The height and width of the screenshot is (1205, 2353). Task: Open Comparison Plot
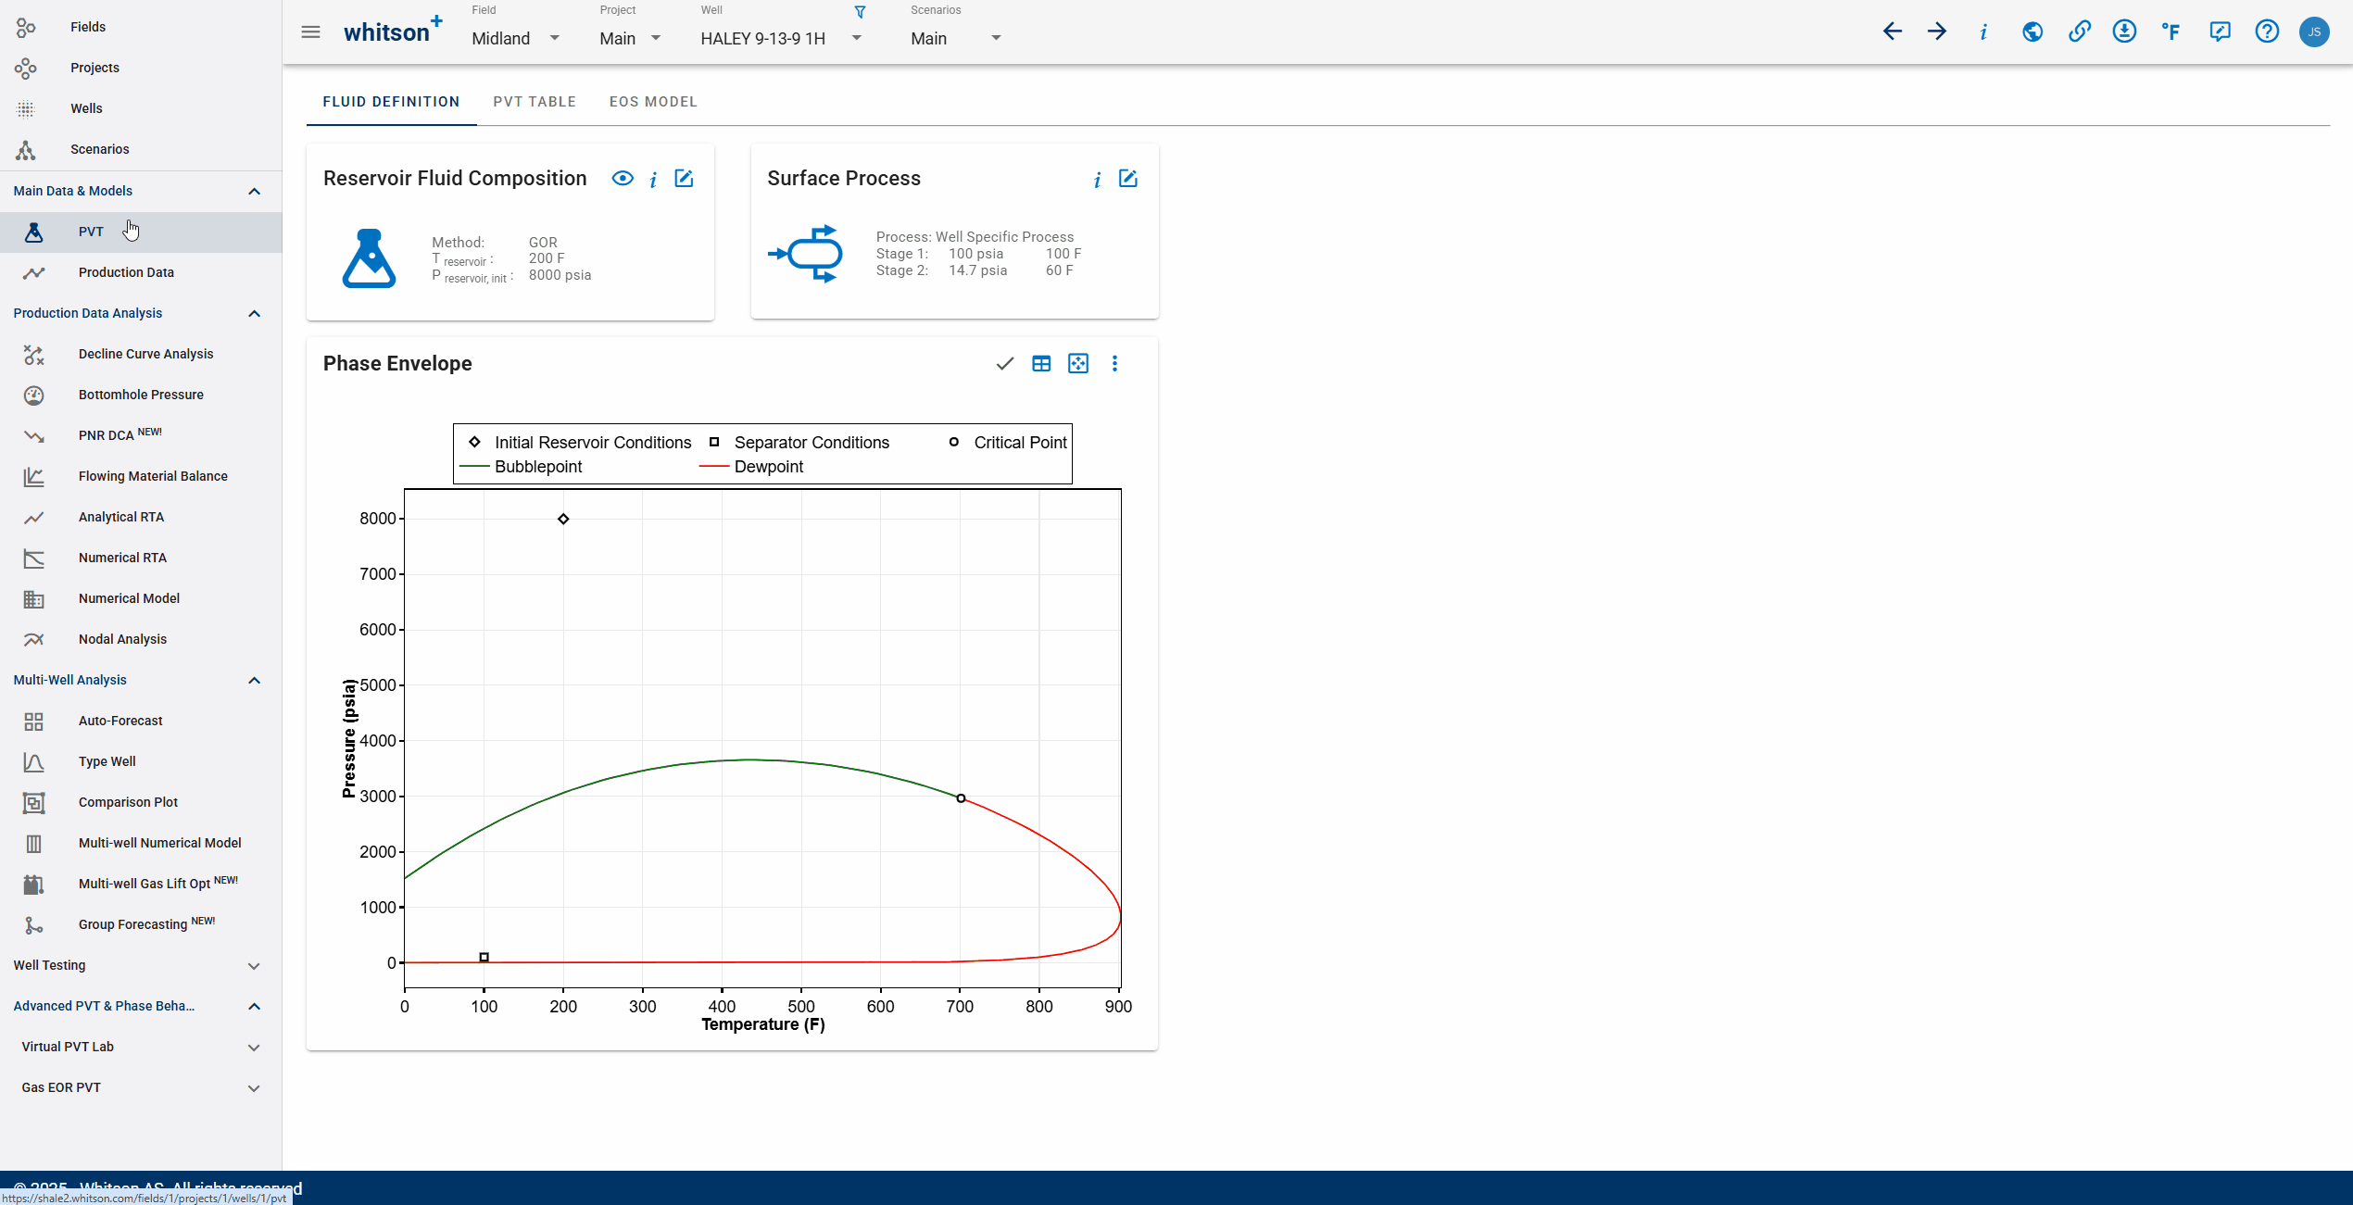141,803
